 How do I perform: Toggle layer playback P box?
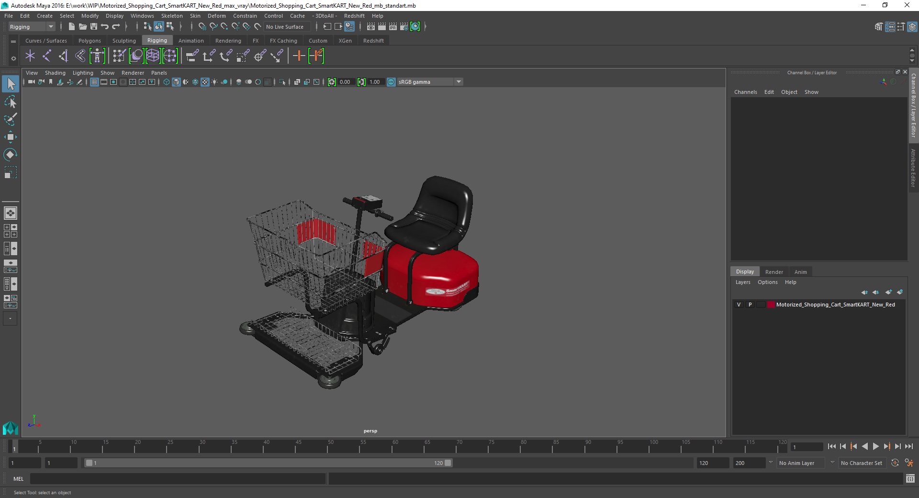point(750,305)
